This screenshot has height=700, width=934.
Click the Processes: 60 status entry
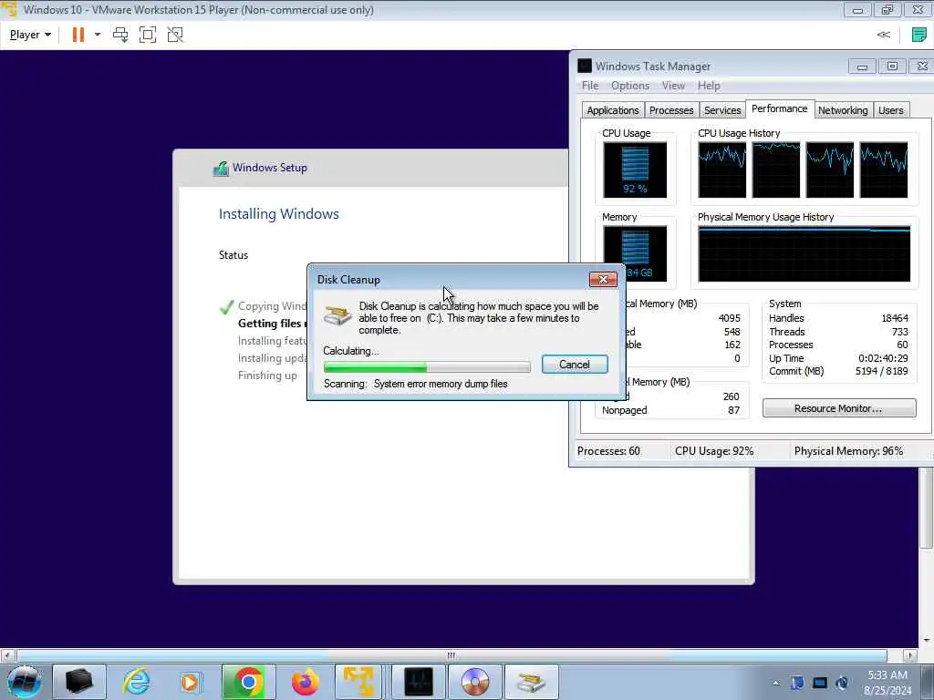tap(608, 450)
